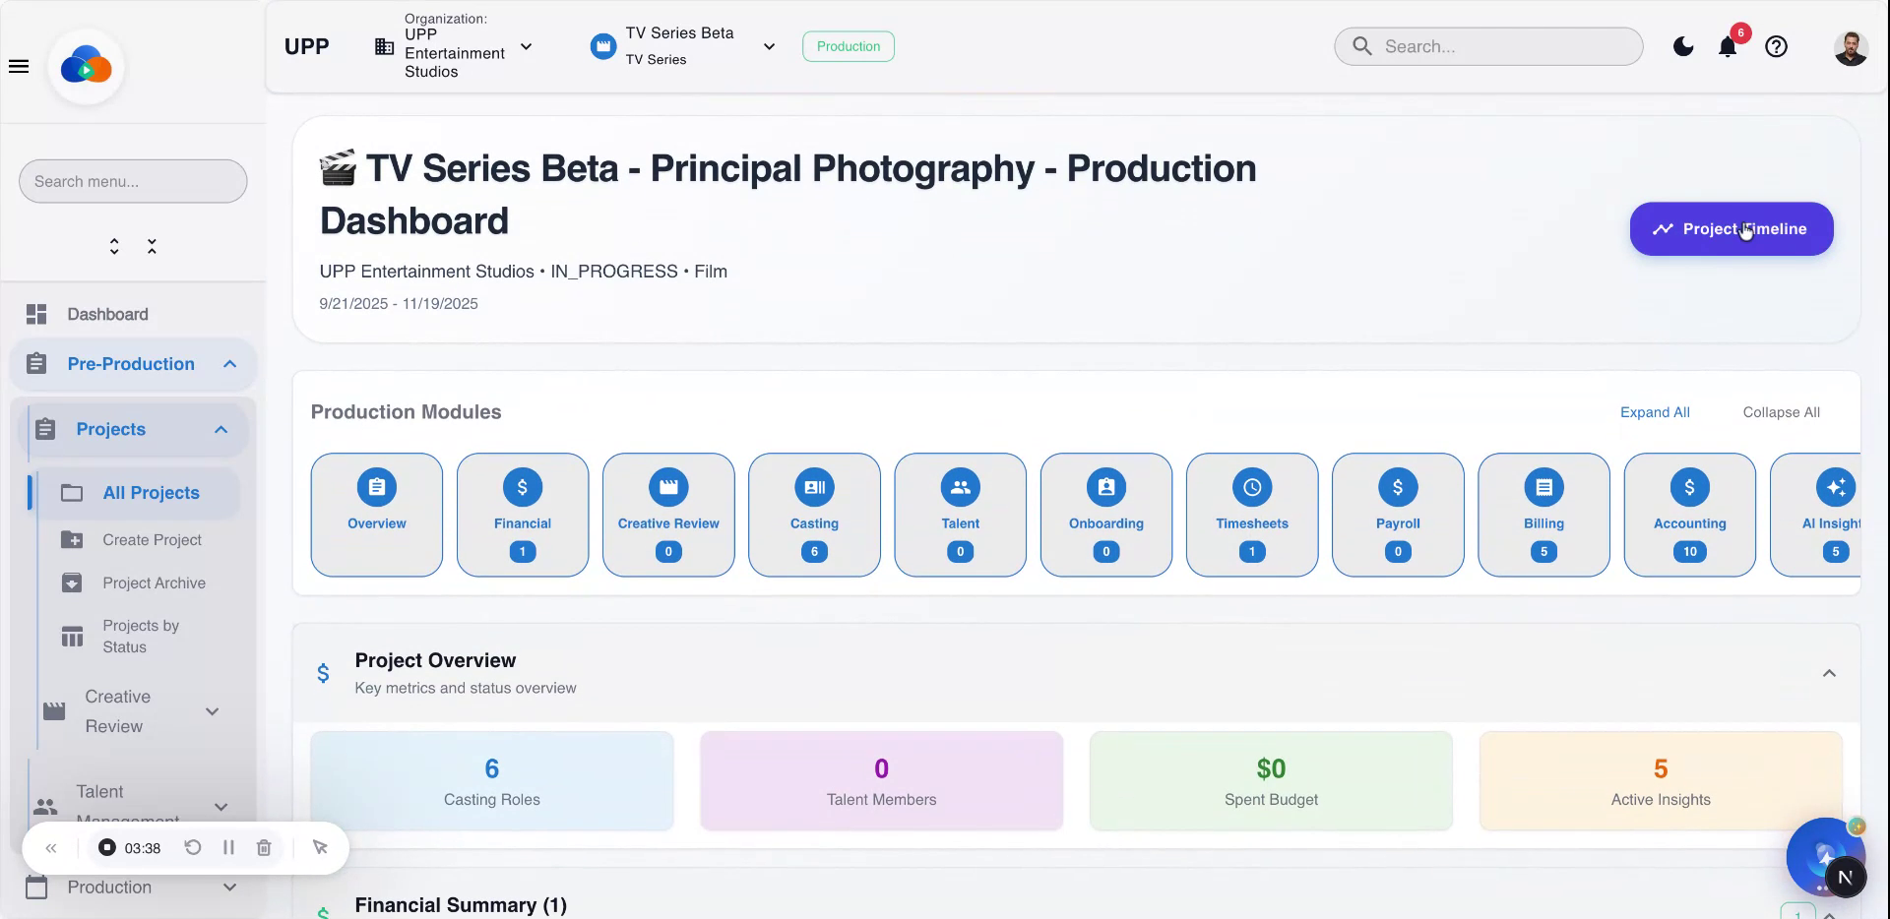Screen dimensions: 1890x919
Task: Toggle the hamburger menu in top-left corner
Action: (19, 66)
